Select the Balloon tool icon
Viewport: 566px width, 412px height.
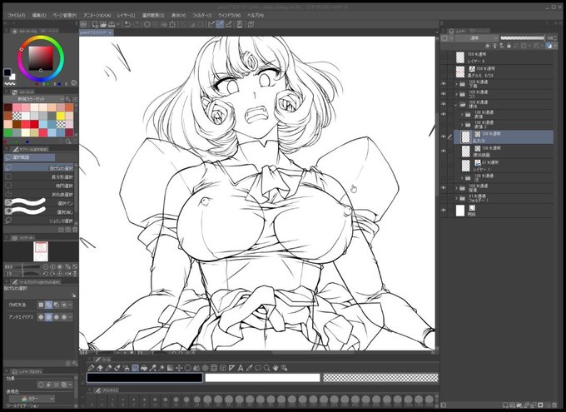coord(258,368)
